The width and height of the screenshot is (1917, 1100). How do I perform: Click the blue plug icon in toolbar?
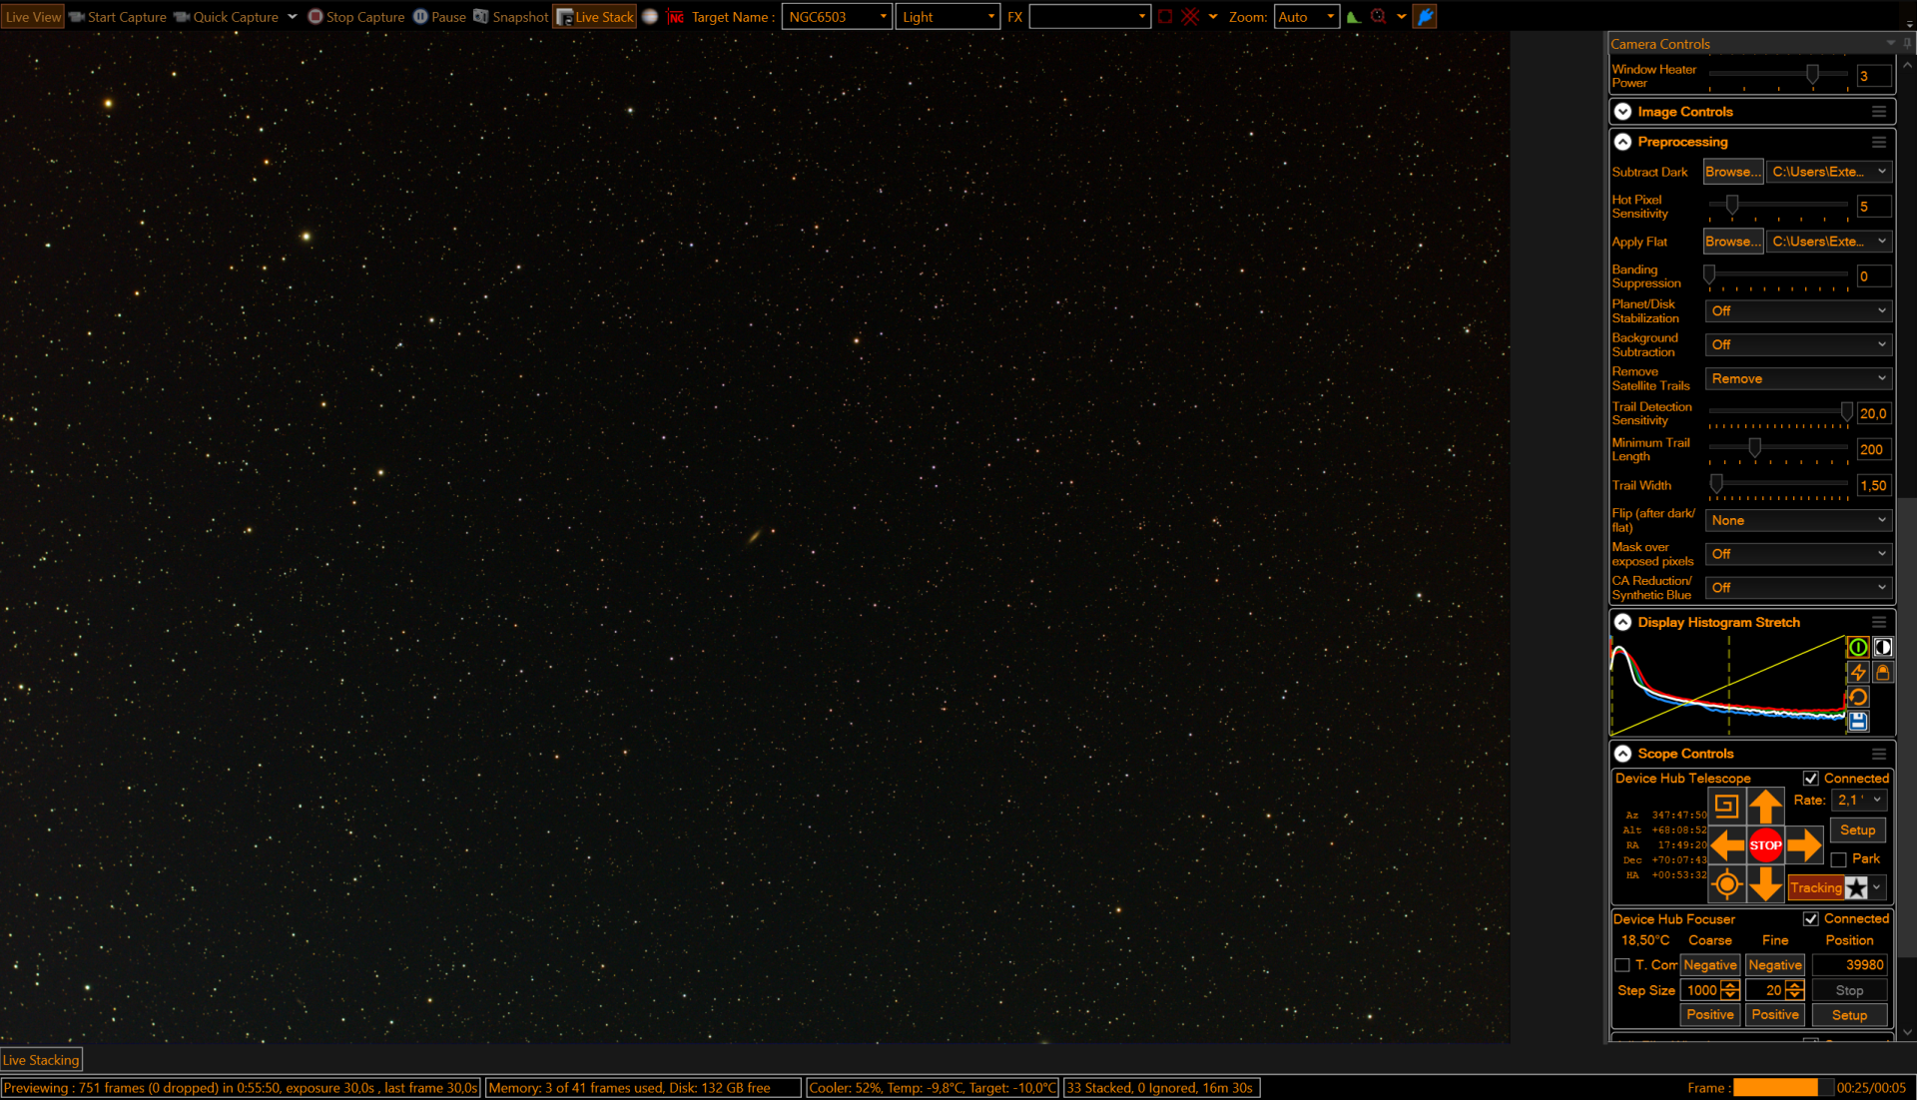tap(1425, 17)
